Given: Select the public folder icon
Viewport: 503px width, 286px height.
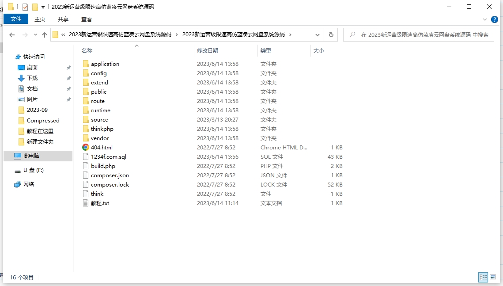Looking at the screenshot, I should coord(86,92).
